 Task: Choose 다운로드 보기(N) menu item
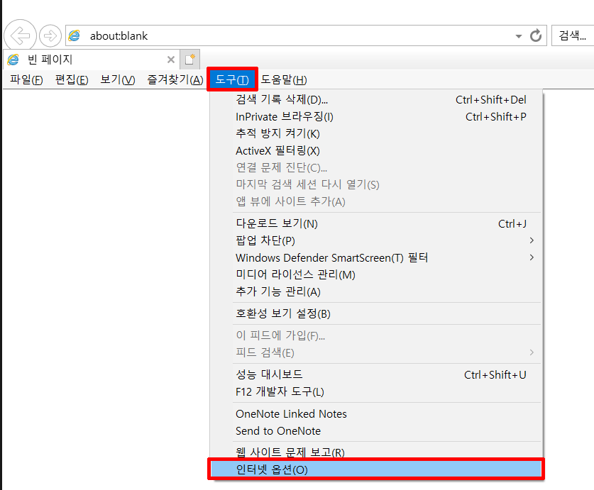(x=377, y=223)
